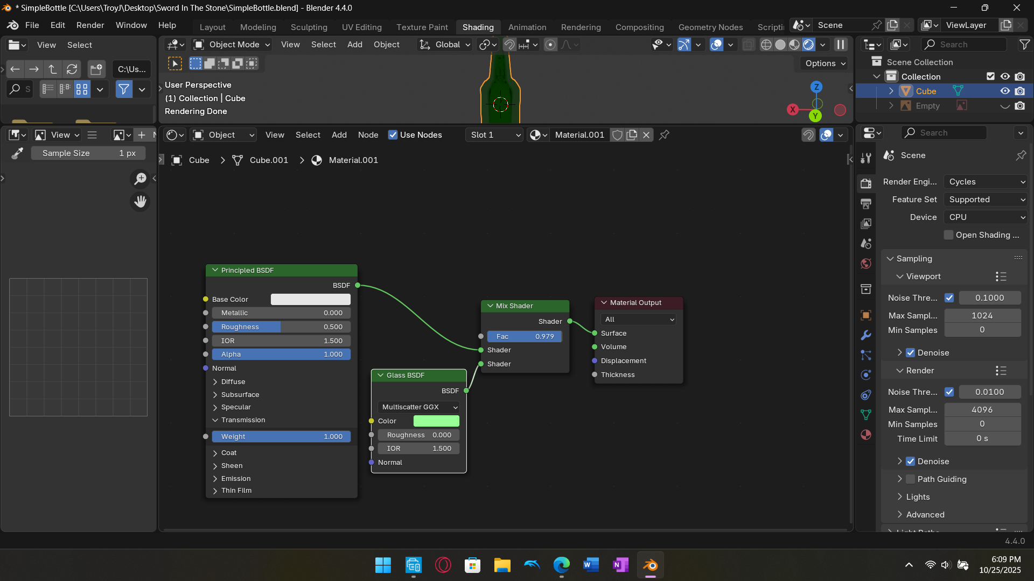Open the Output properties tab icon
Viewport: 1034px width, 581px height.
pos(866,203)
